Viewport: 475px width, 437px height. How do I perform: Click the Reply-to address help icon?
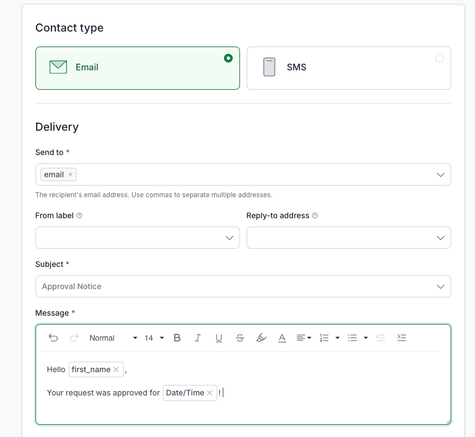coord(315,215)
